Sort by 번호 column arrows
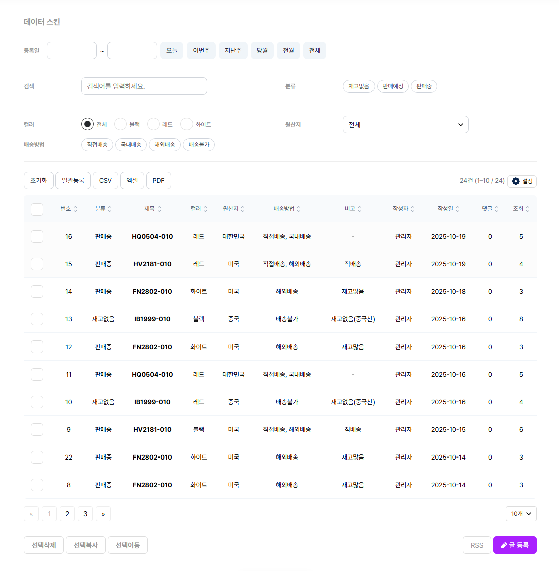The height and width of the screenshot is (571, 559). coord(75,209)
